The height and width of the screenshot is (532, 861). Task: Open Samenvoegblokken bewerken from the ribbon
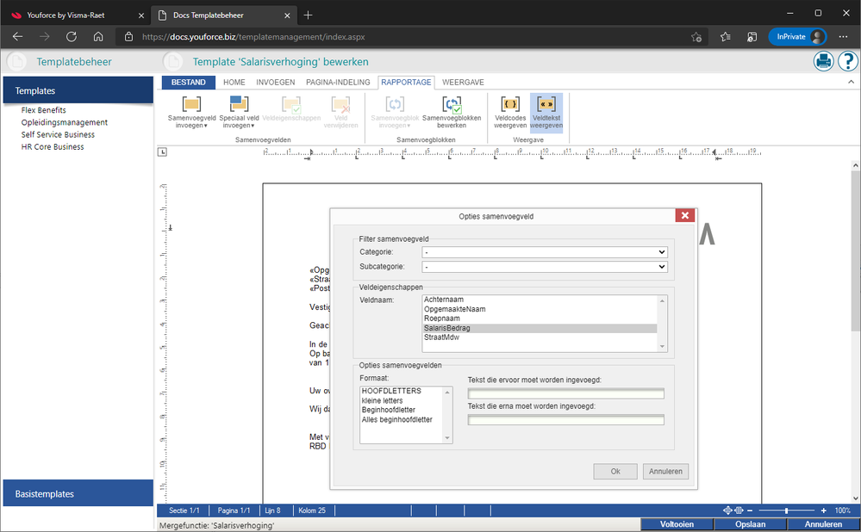[x=452, y=105]
